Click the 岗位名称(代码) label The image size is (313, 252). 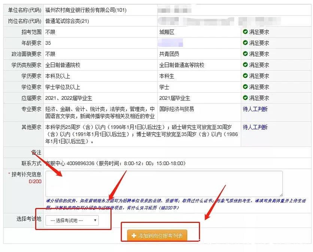[x=25, y=21]
